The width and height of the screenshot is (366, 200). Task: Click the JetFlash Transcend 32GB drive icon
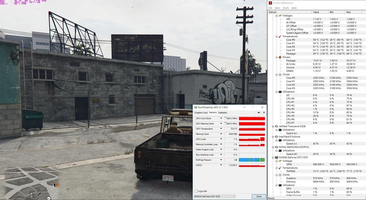(x=276, y=126)
